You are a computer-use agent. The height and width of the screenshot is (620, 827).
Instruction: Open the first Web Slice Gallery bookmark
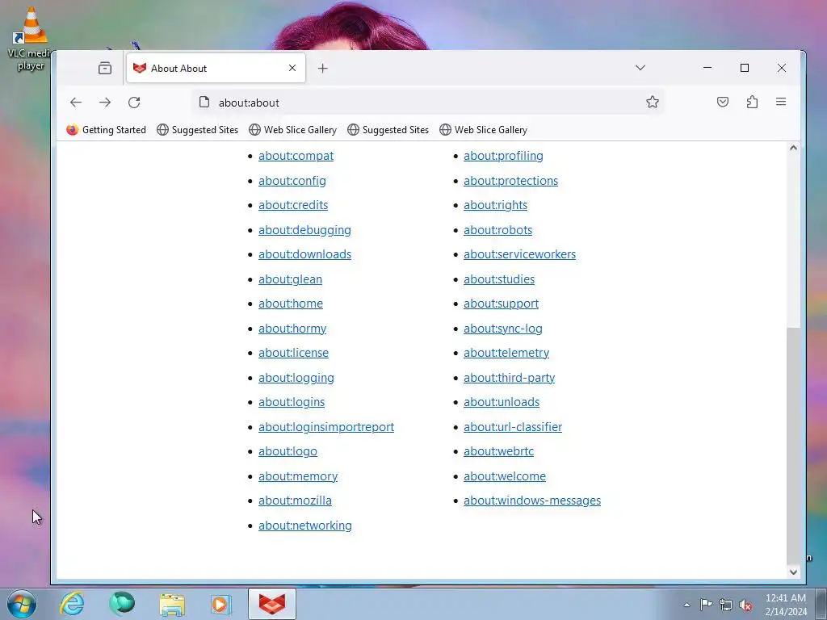point(292,130)
